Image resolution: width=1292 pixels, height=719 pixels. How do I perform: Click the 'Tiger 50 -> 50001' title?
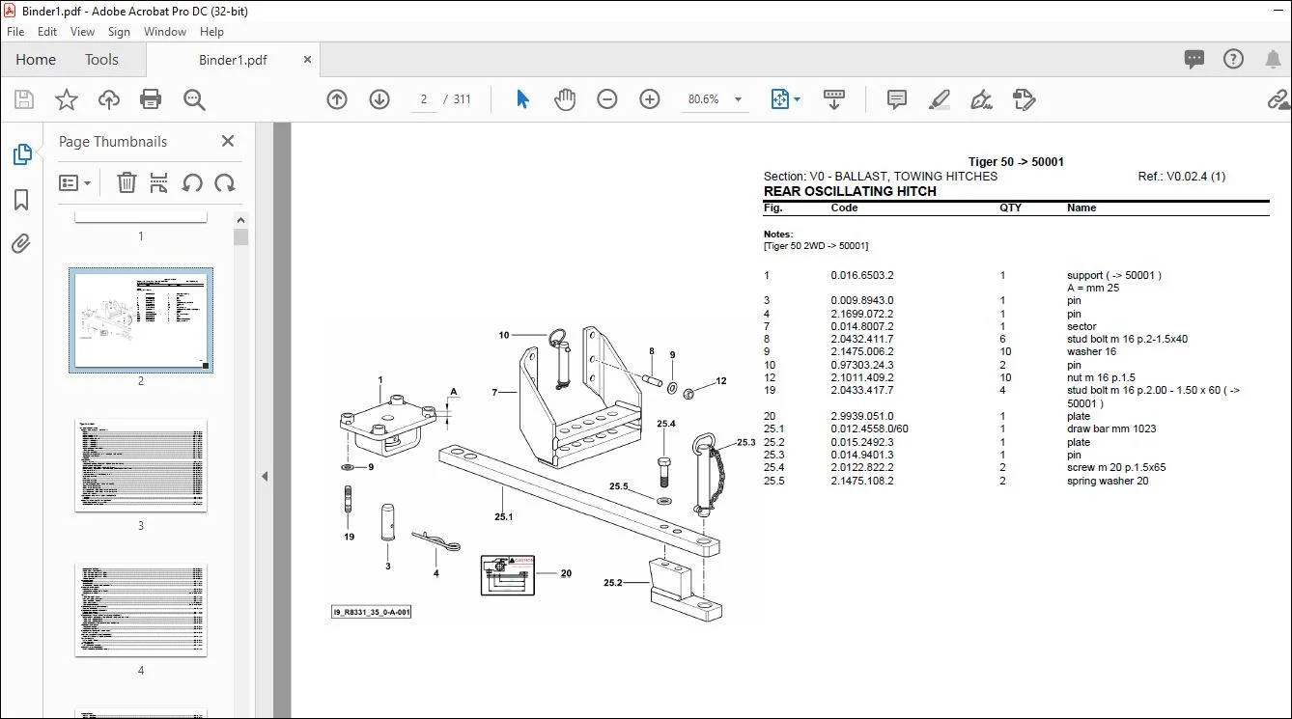(x=1016, y=162)
